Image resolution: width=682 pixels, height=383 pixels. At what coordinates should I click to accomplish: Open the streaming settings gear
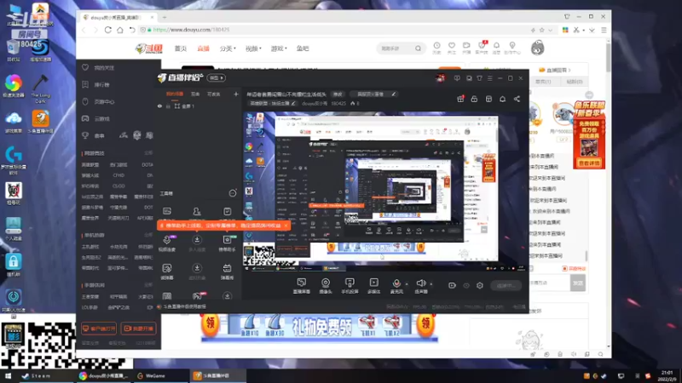[x=480, y=285]
